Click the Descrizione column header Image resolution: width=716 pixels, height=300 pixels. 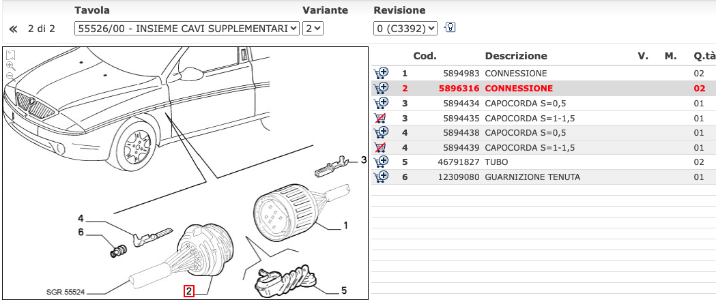[x=515, y=56]
